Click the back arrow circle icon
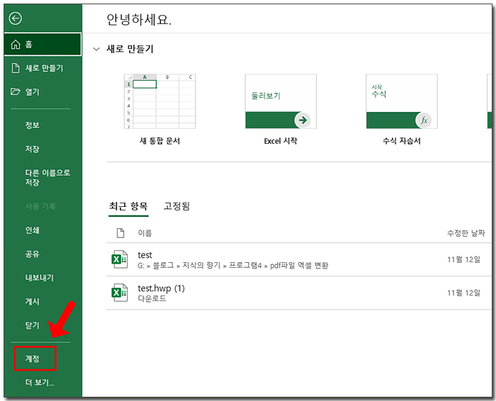 click(15, 18)
